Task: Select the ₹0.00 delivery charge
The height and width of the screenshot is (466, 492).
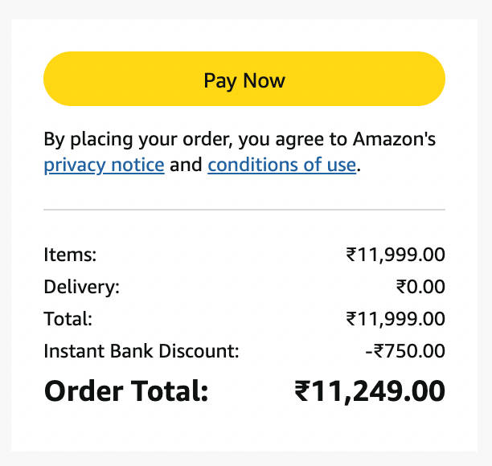Action: pyautogui.click(x=420, y=287)
